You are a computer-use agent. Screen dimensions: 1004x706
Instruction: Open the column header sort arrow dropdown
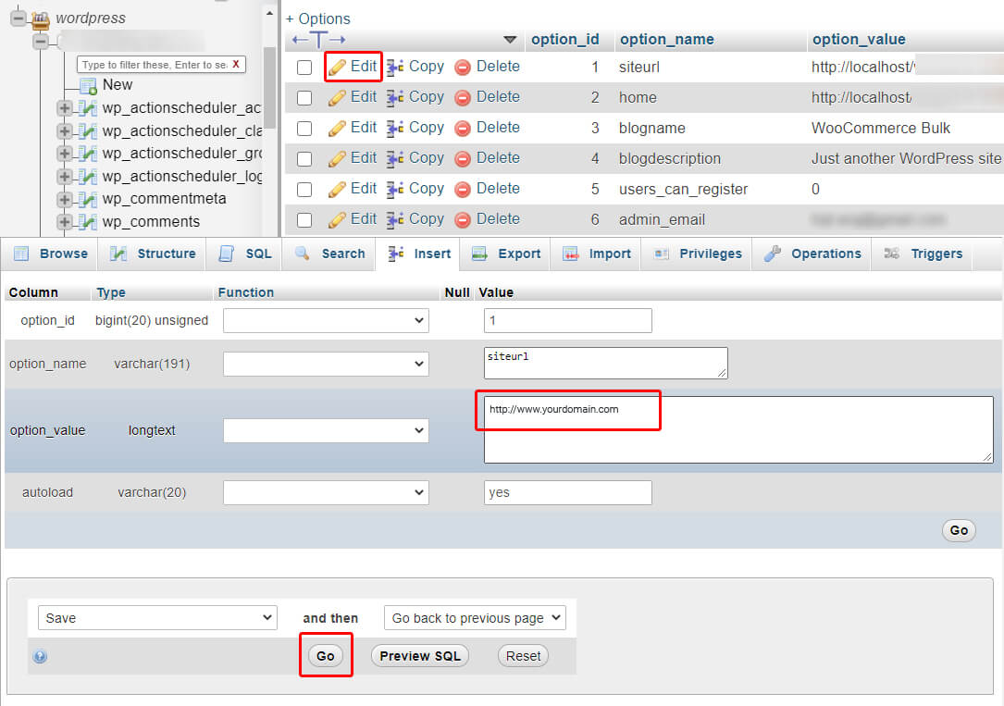click(510, 40)
